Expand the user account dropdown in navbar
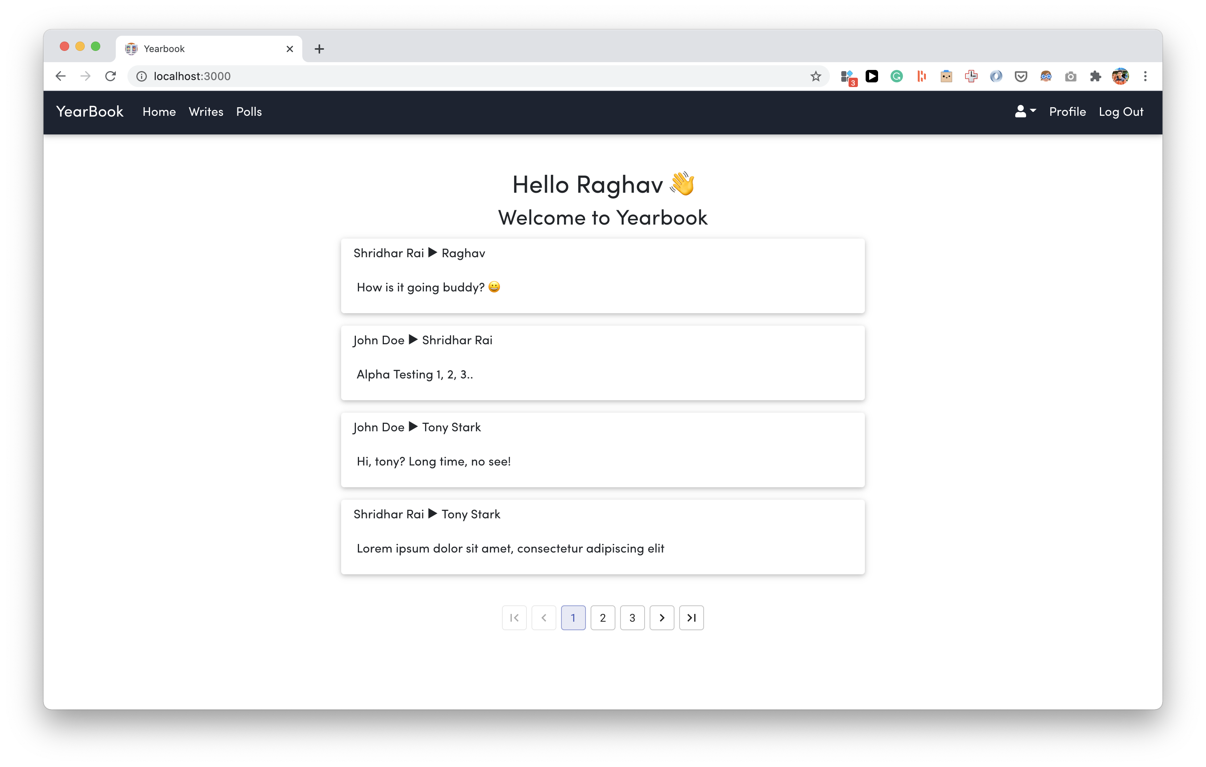Image resolution: width=1206 pixels, height=767 pixels. coord(1025,112)
